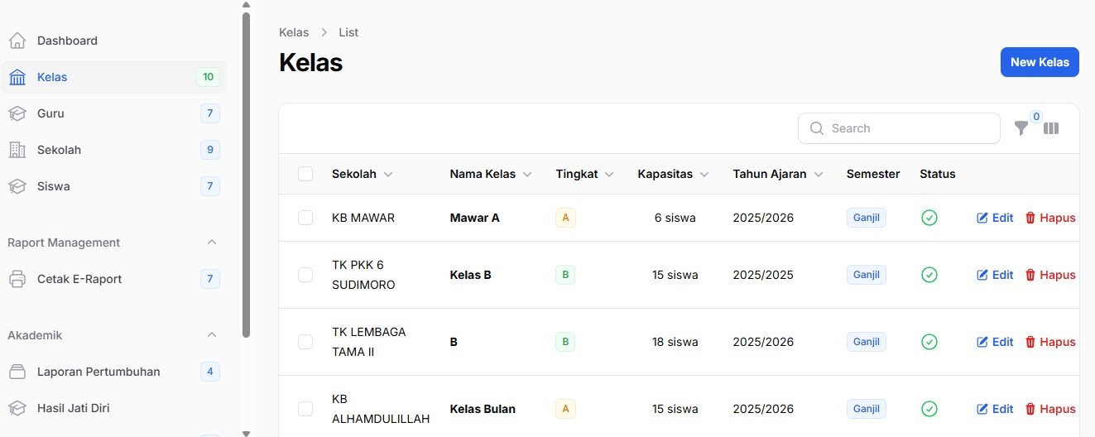
Task: Click the Laporan Pertumbuhan sidebar icon
Action: [17, 372]
